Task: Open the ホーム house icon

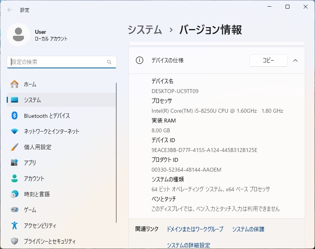Action: (x=15, y=84)
